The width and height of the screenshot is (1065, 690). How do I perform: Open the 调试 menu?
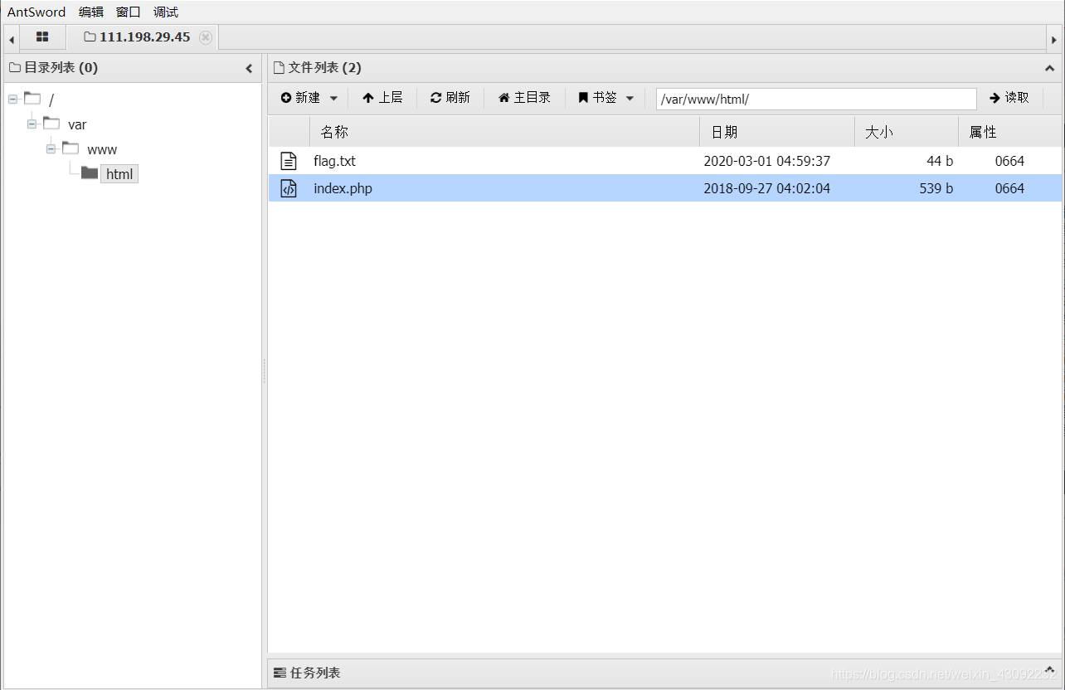coord(166,12)
